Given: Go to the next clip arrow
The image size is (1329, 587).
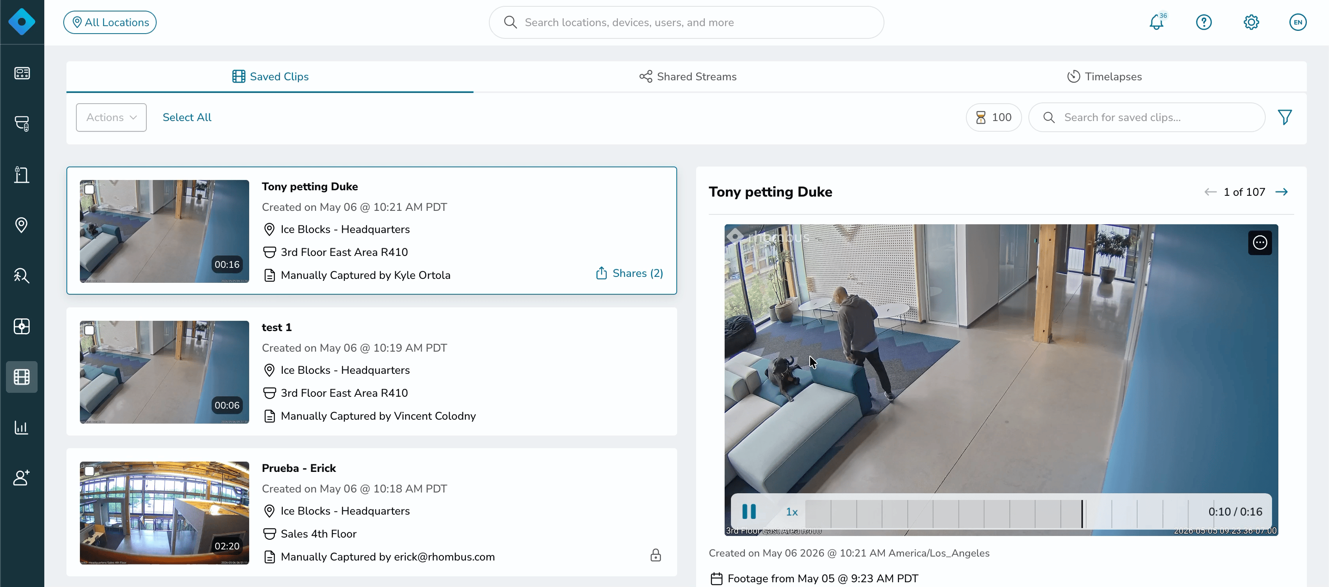Looking at the screenshot, I should (1282, 192).
